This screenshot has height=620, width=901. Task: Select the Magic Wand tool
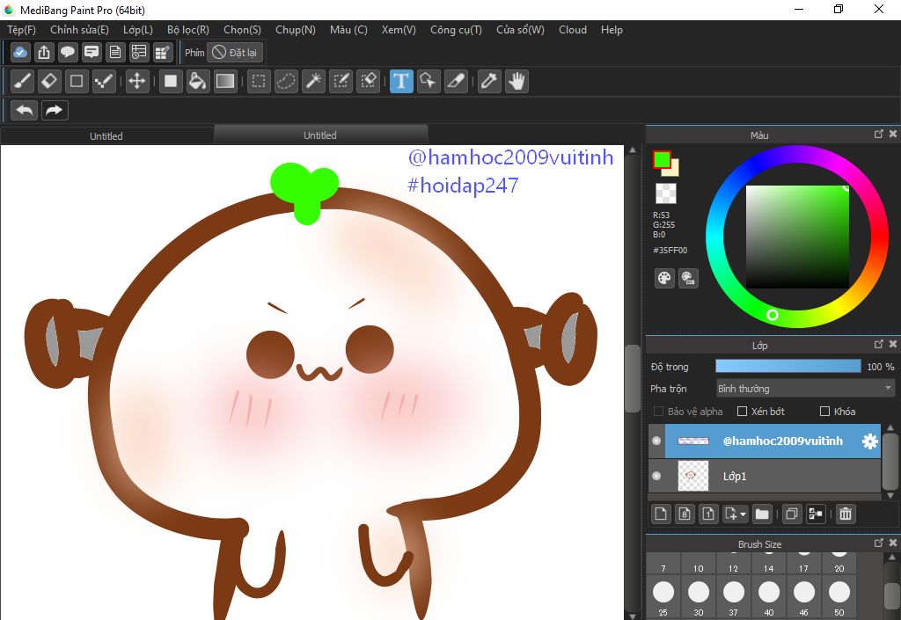click(314, 81)
